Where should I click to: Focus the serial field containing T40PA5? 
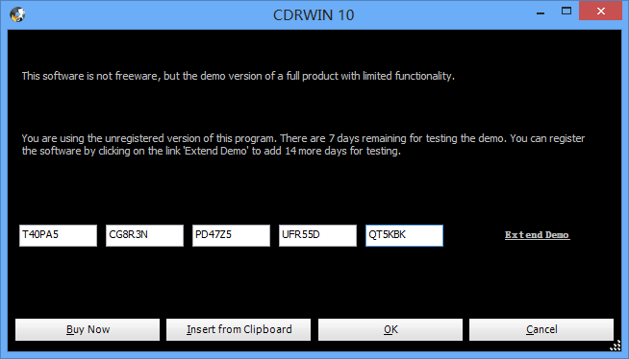pos(58,236)
